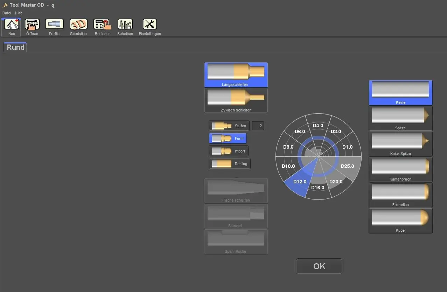Choose the Kugel tip shape
447x292 pixels.
coord(400,220)
